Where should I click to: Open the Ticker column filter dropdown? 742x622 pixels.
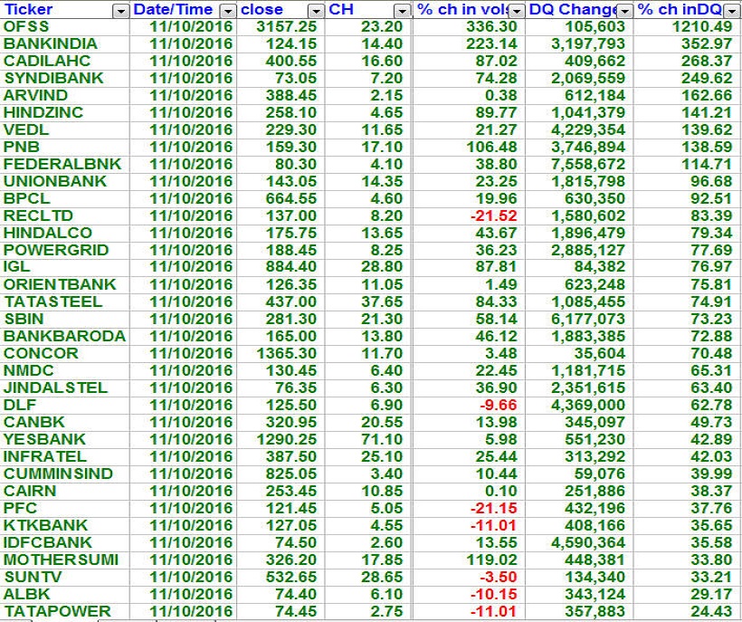pyautogui.click(x=121, y=11)
